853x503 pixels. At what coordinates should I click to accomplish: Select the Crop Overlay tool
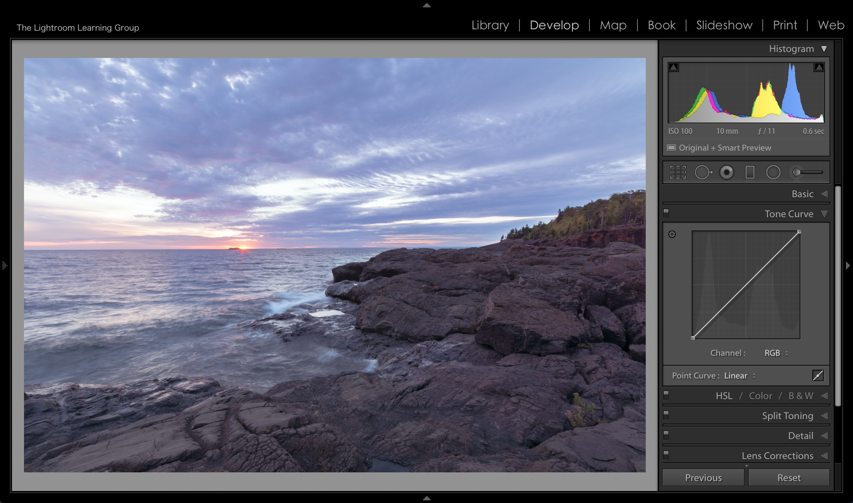coord(678,172)
